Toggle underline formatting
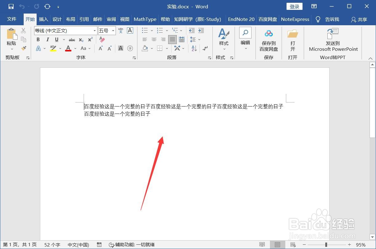Image resolution: width=376 pixels, height=249 pixels. (57, 39)
